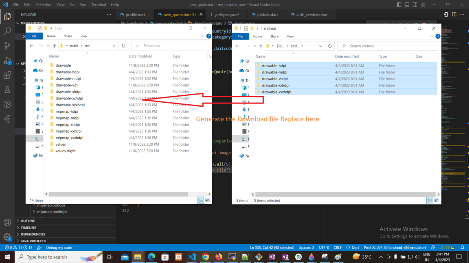Switch android window to details view
The width and height of the screenshot is (469, 263).
pos(430,200)
